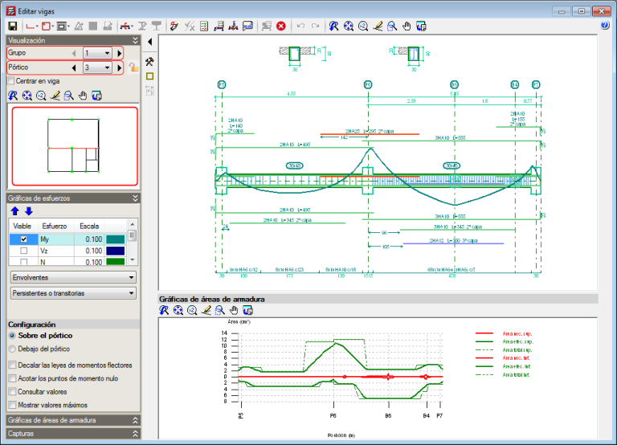
Task: Click the undo arrow in the toolbar
Action: 300,27
